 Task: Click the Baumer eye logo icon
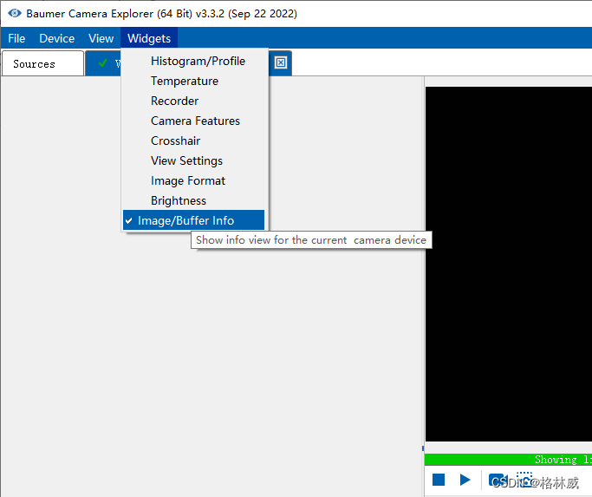[x=15, y=13]
